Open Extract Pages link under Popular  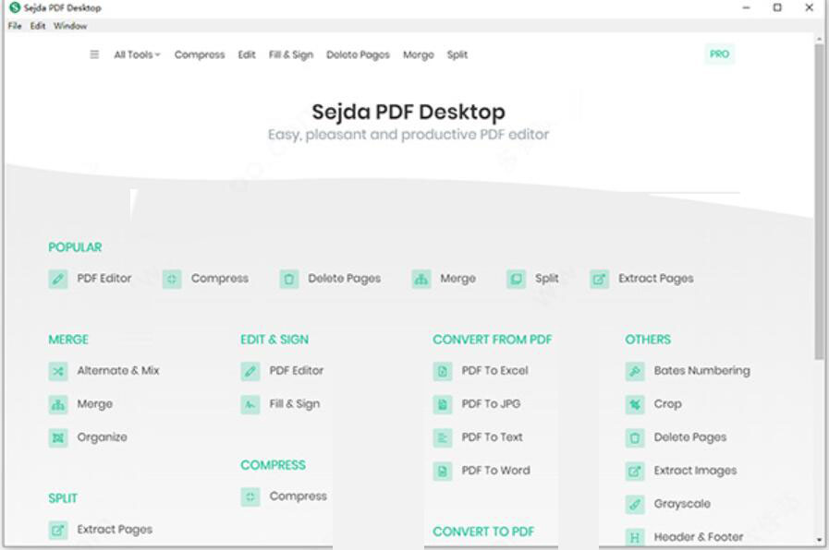click(655, 279)
